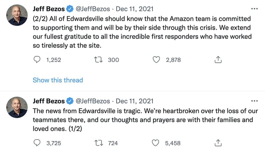Image resolution: width=265 pixels, height=159 pixels.
Task: Open the Show this thread link
Action: point(58,80)
